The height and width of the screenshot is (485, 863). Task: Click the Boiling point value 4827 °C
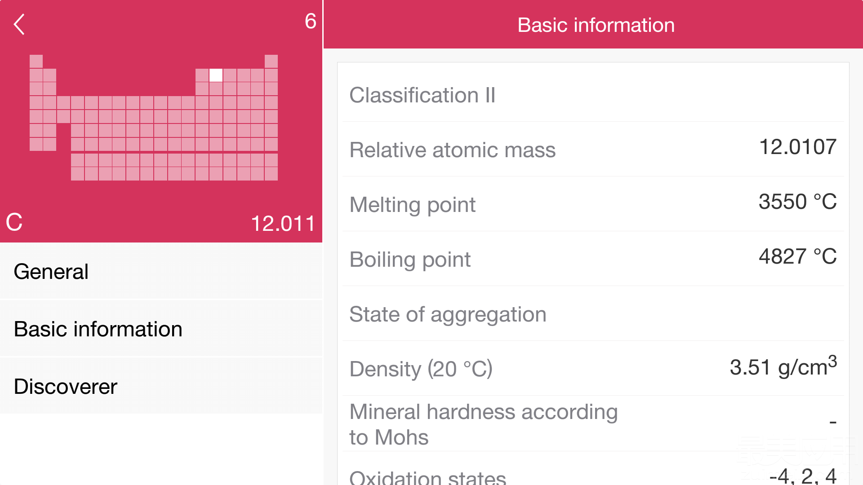pos(798,256)
